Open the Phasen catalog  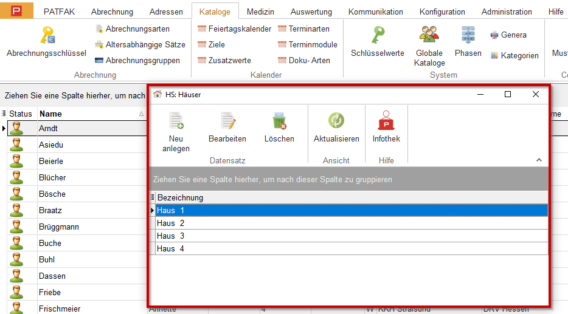point(468,36)
